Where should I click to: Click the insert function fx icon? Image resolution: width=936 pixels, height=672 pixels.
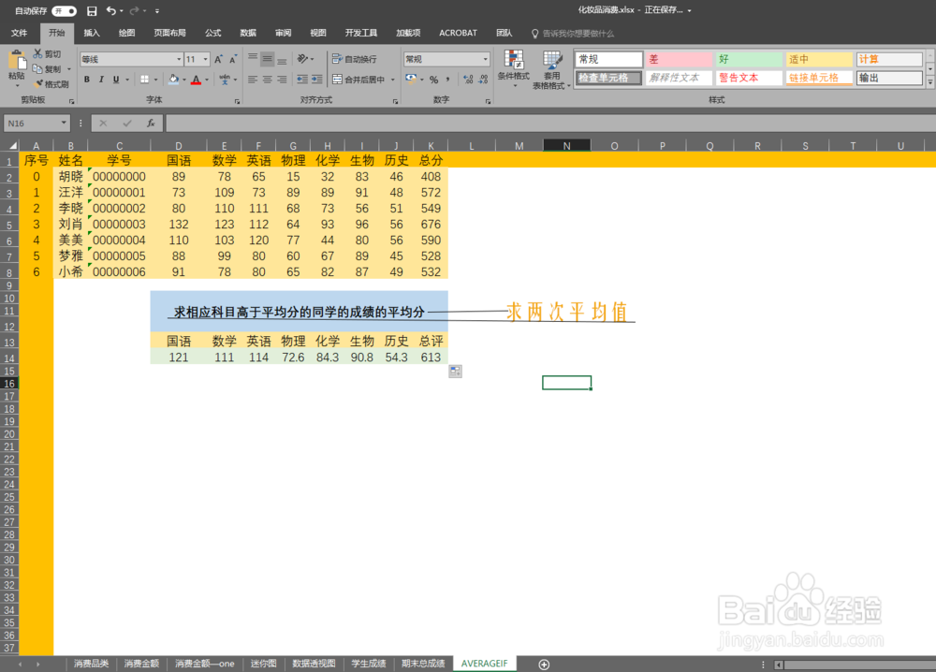point(151,123)
